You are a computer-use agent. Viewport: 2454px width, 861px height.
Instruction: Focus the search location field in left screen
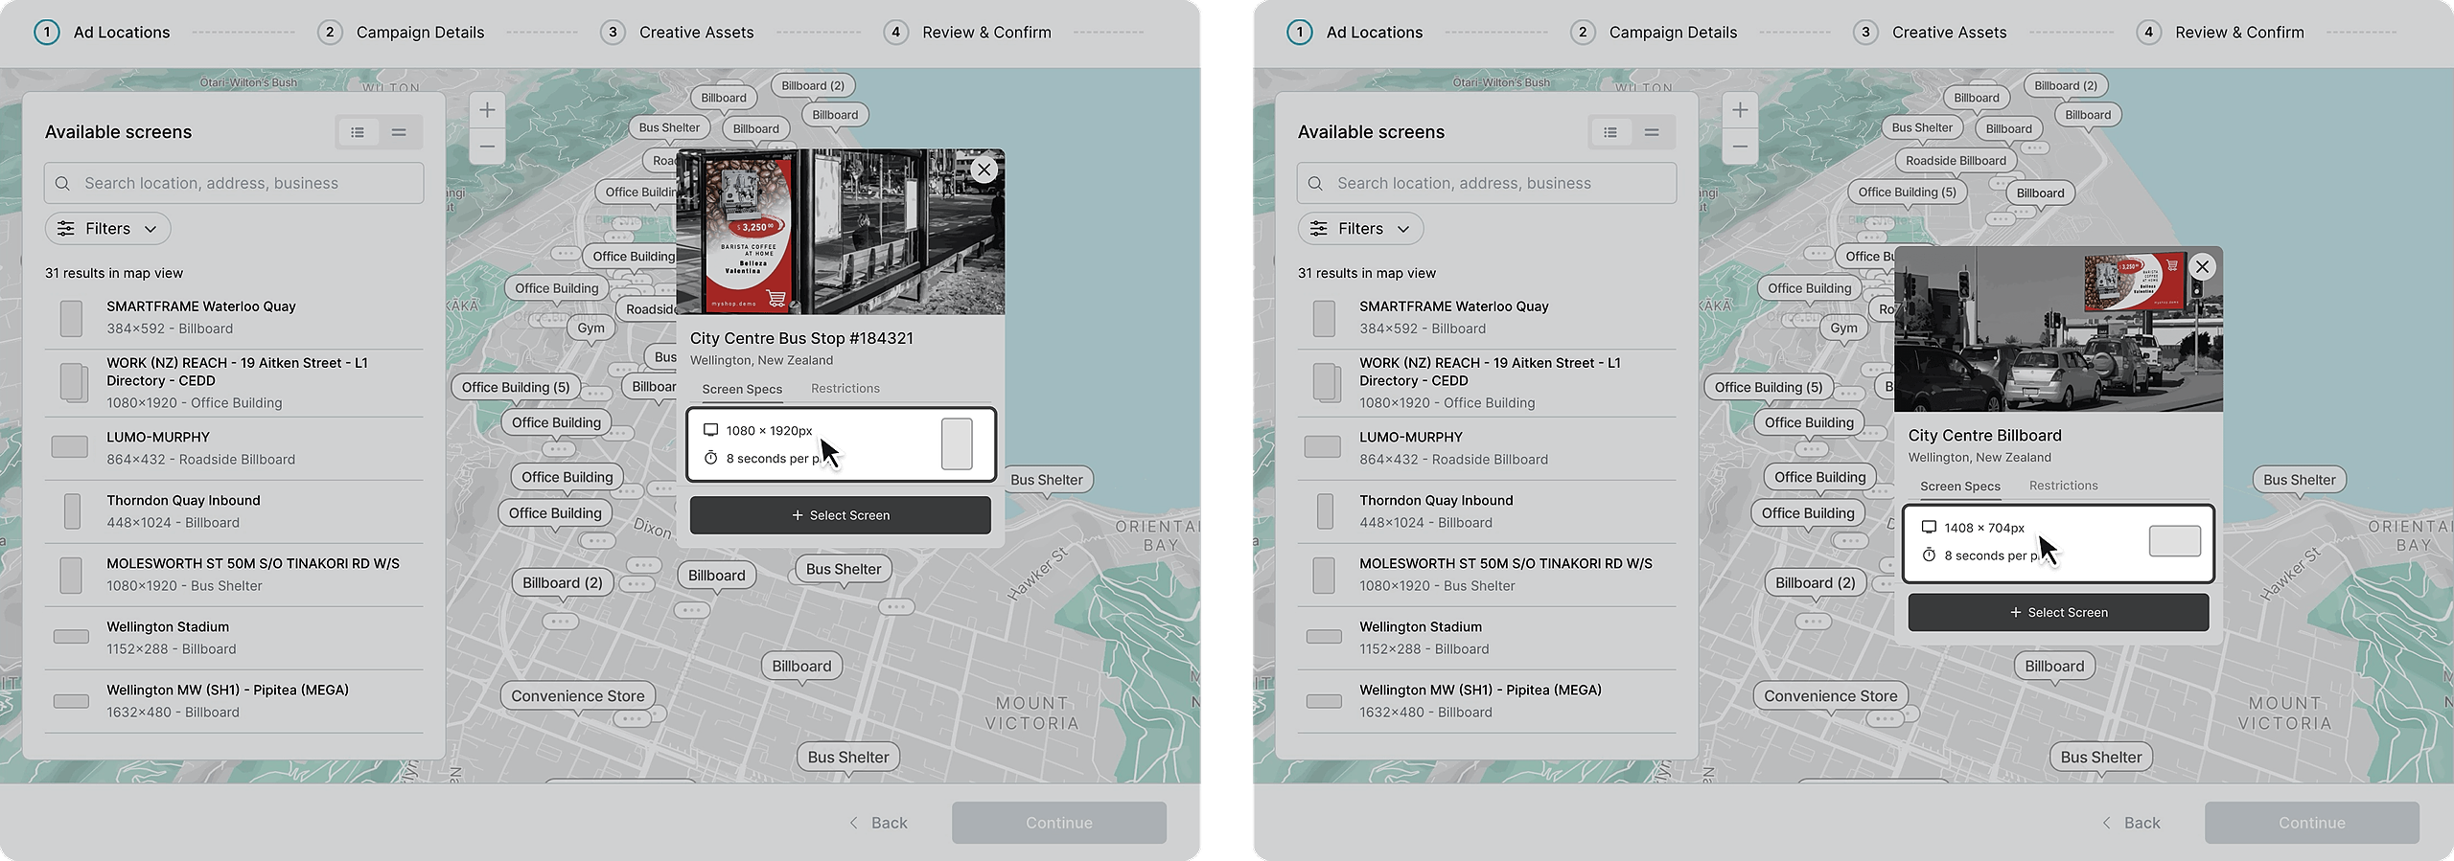pyautogui.click(x=249, y=184)
